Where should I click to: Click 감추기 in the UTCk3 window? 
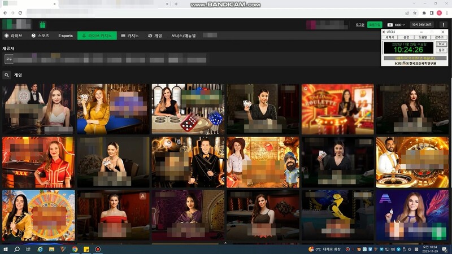[440, 37]
